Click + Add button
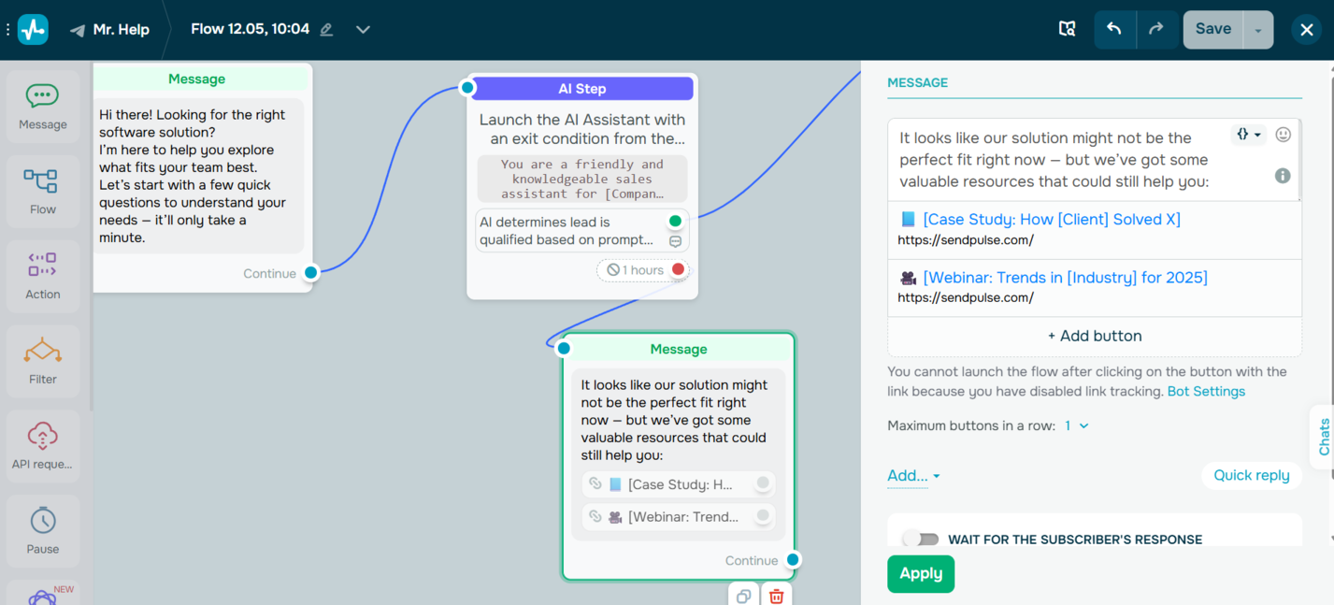 [x=1095, y=336]
